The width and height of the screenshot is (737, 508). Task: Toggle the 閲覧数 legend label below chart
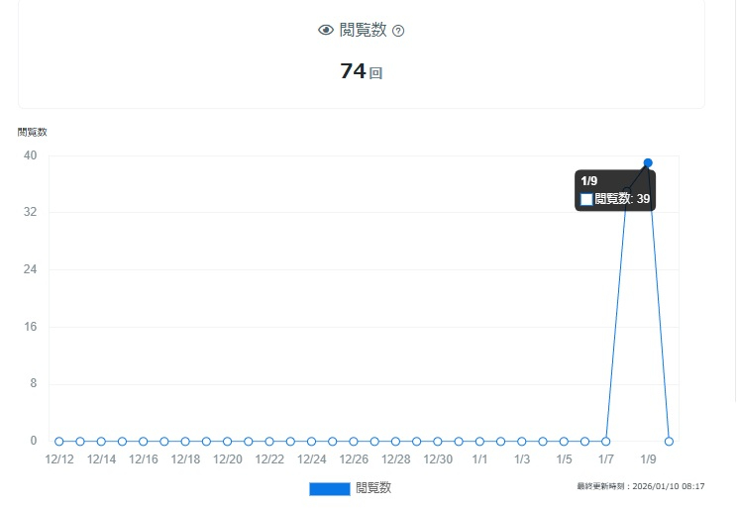click(373, 488)
